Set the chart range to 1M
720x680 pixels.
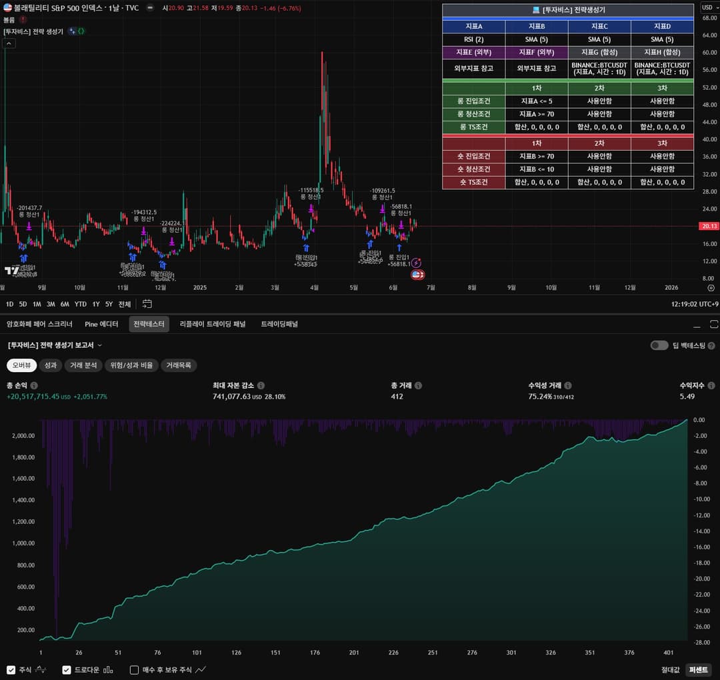pyautogui.click(x=37, y=305)
